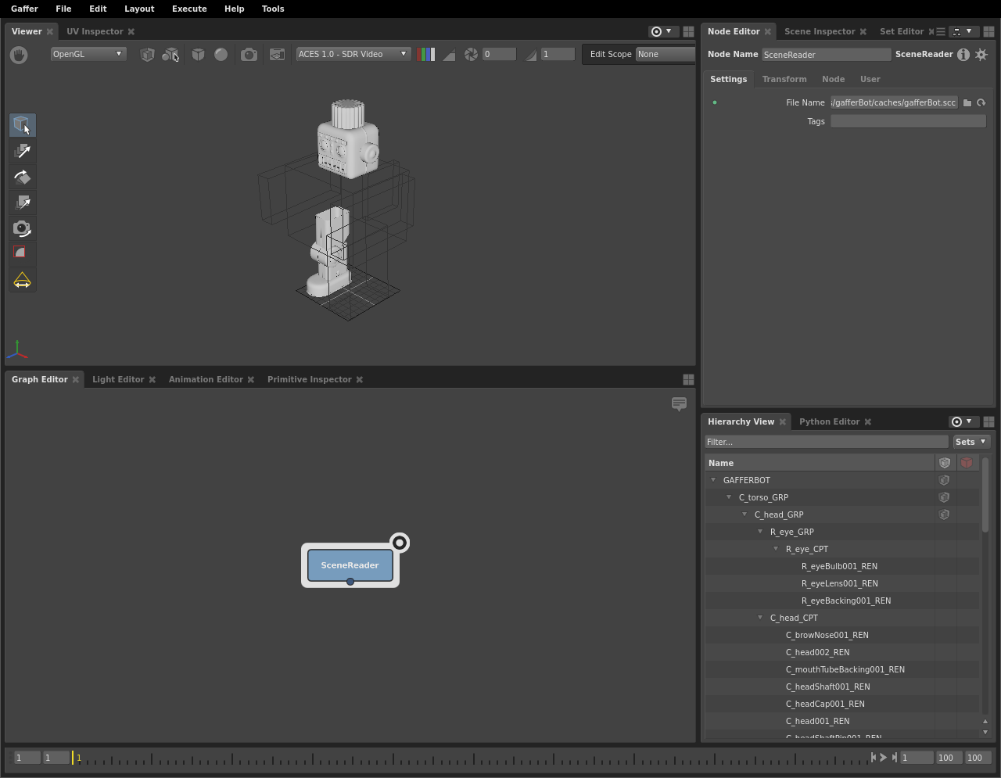
Task: Click the clipping triangle icon beside RGB swatch
Action: tap(449, 55)
